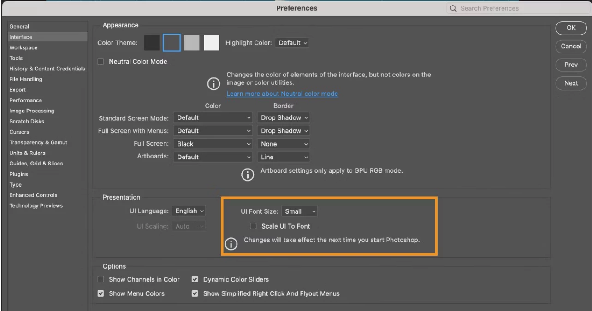The height and width of the screenshot is (311, 592).
Task: Select Export preferences category
Action: click(x=18, y=90)
